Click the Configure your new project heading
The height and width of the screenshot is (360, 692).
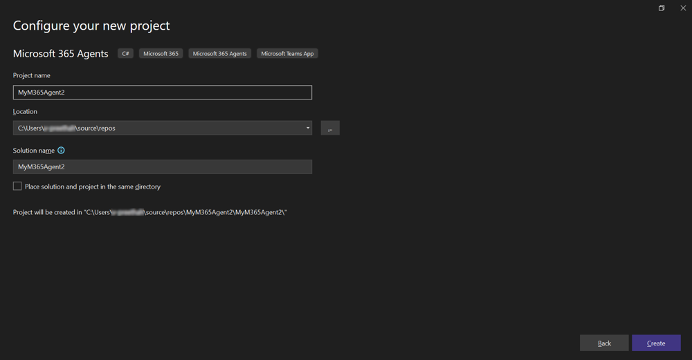[x=91, y=26]
